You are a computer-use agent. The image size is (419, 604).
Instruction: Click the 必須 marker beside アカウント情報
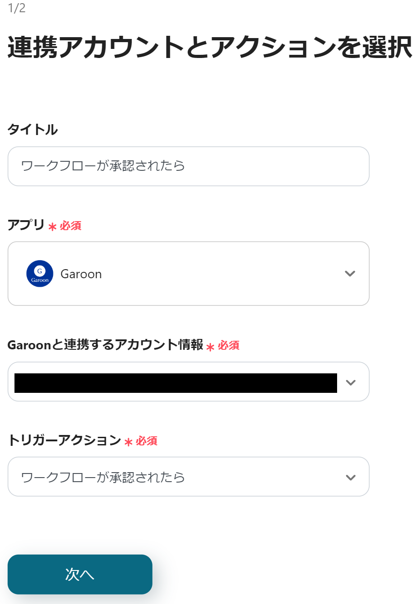229,346
